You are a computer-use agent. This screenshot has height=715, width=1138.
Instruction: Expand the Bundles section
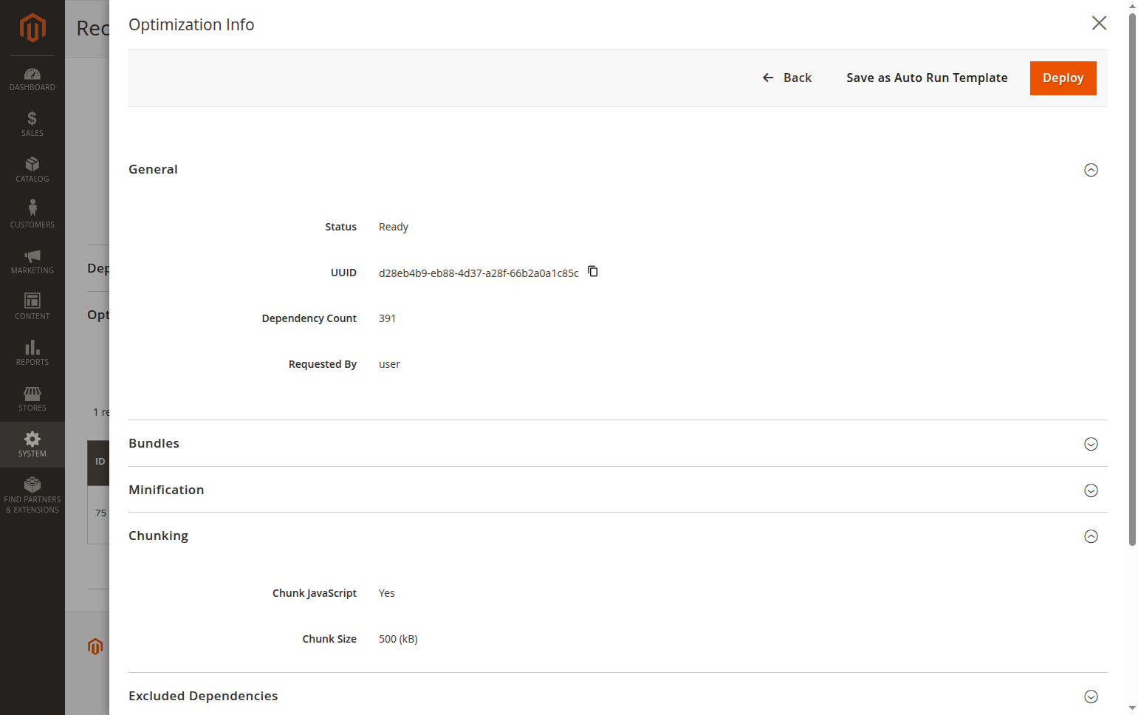(1091, 444)
